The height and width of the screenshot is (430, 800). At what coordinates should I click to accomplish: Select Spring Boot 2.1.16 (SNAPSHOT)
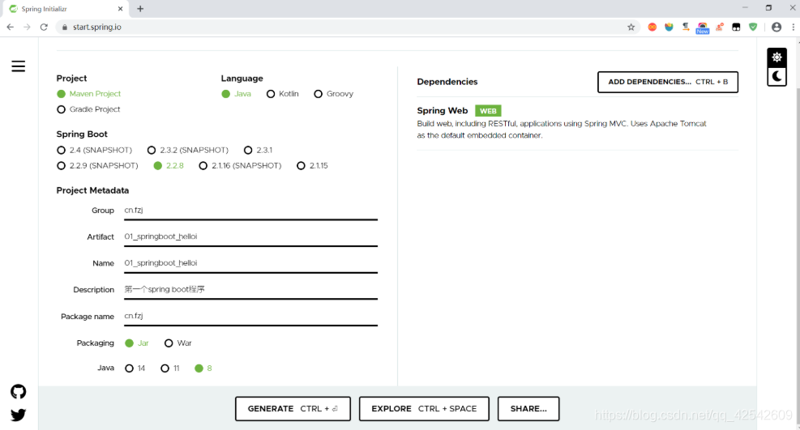240,165
